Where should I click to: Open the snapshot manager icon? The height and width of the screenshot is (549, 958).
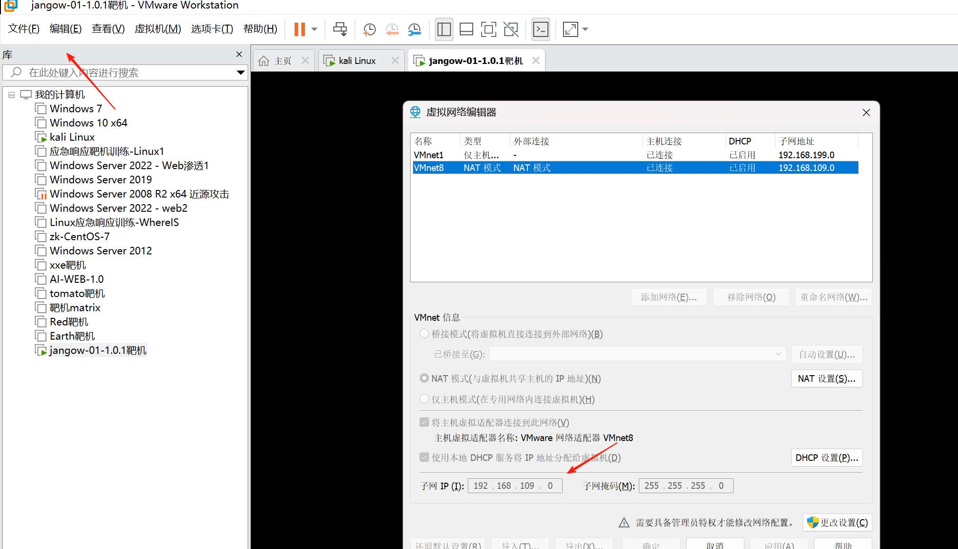click(x=414, y=29)
